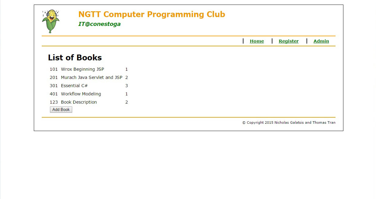The height and width of the screenshot is (199, 376).
Task: Select the Essential C# book title
Action: tap(74, 86)
